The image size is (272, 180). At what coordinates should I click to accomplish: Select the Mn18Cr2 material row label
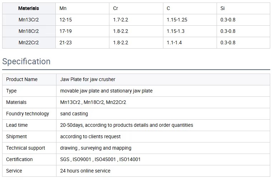29,31
